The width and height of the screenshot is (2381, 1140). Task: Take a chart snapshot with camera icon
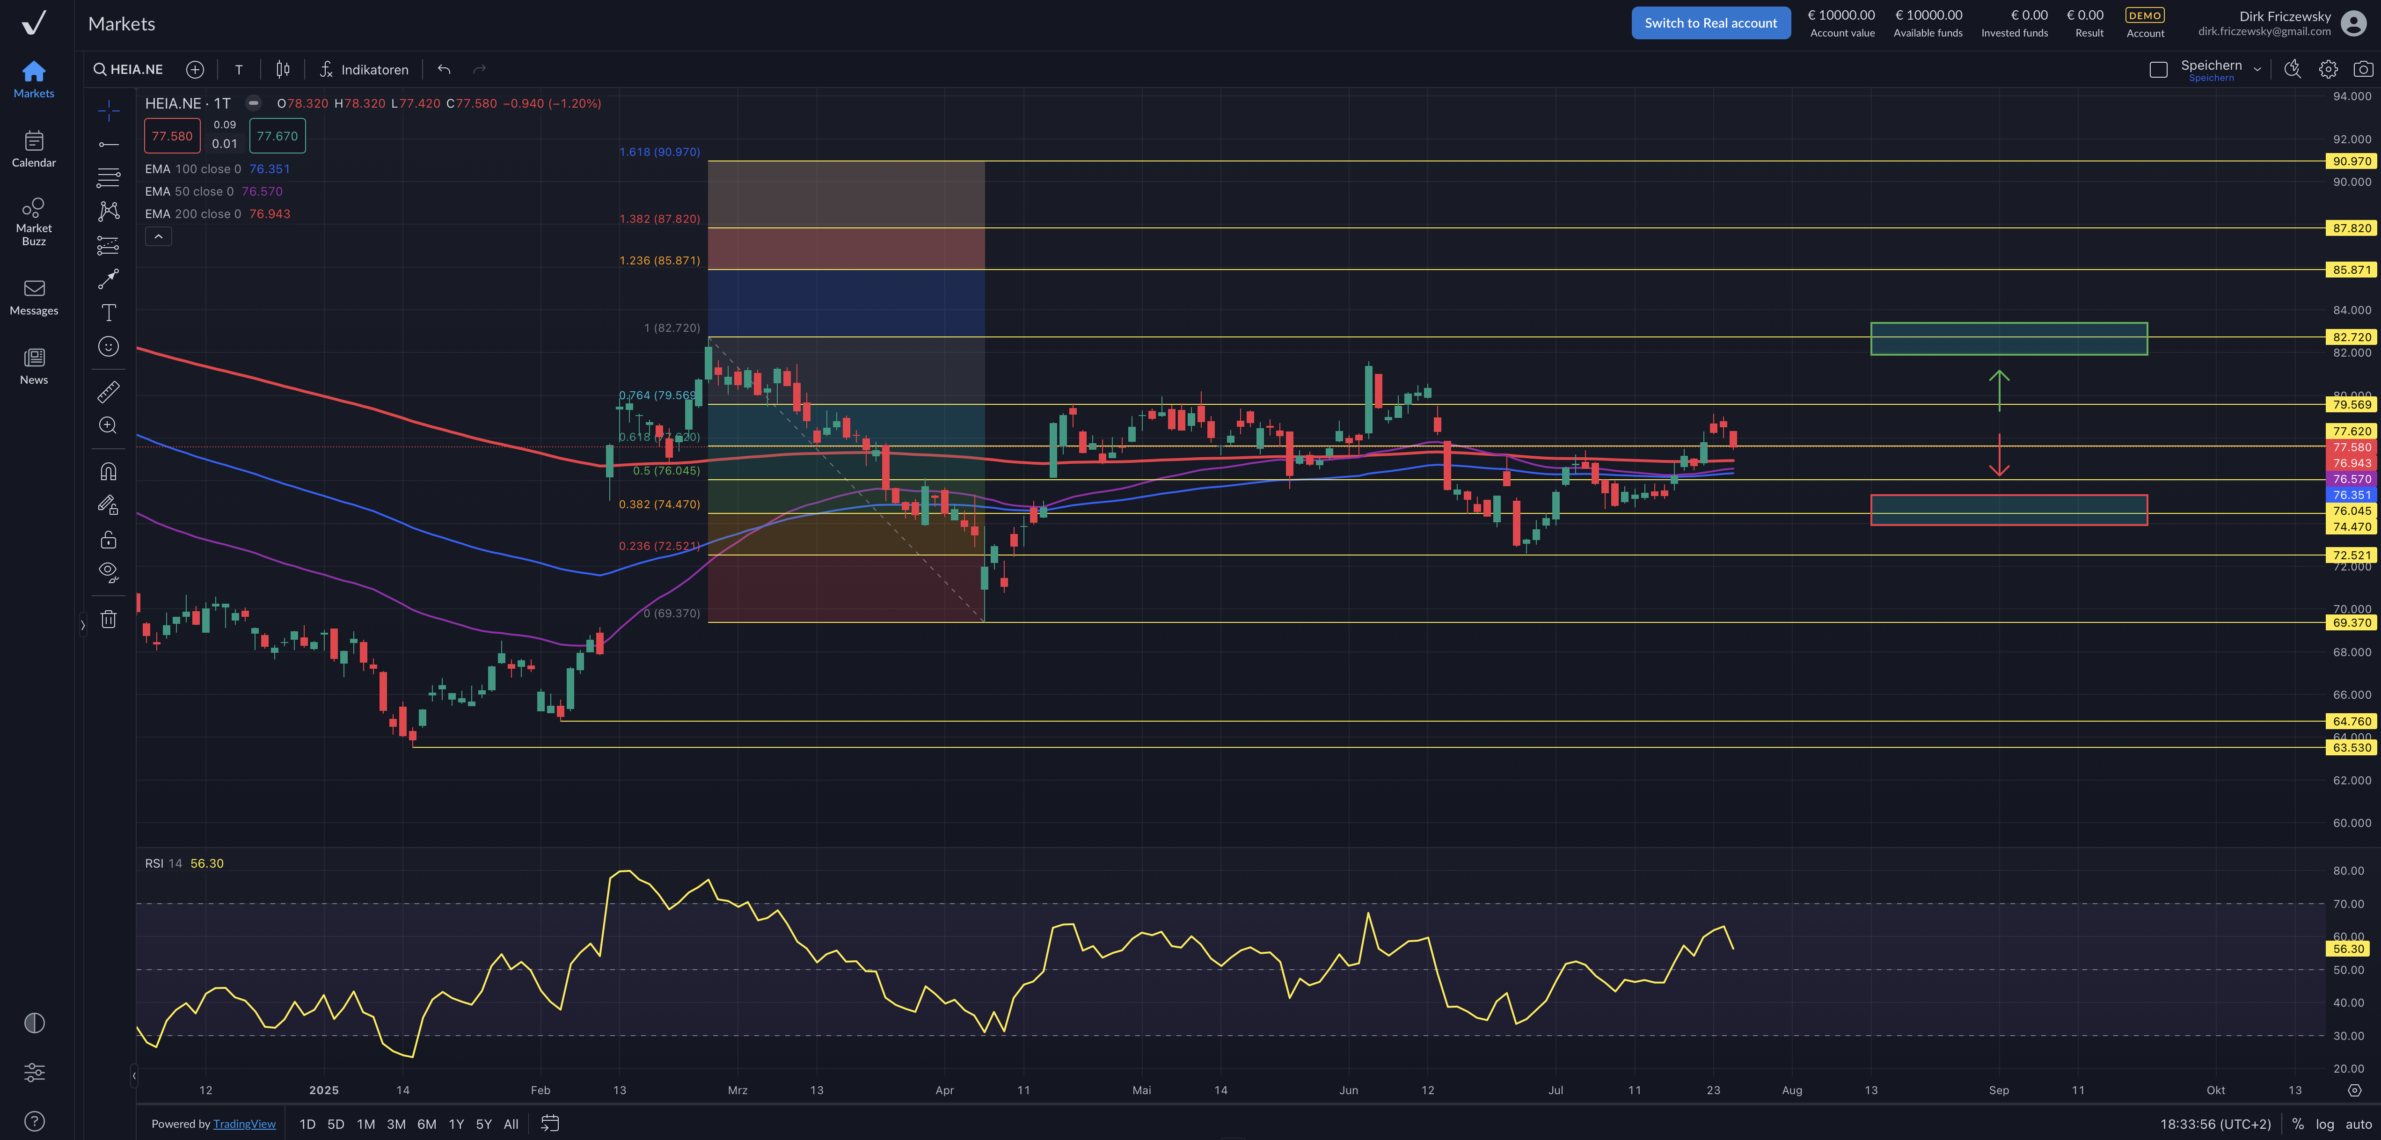pos(2362,69)
